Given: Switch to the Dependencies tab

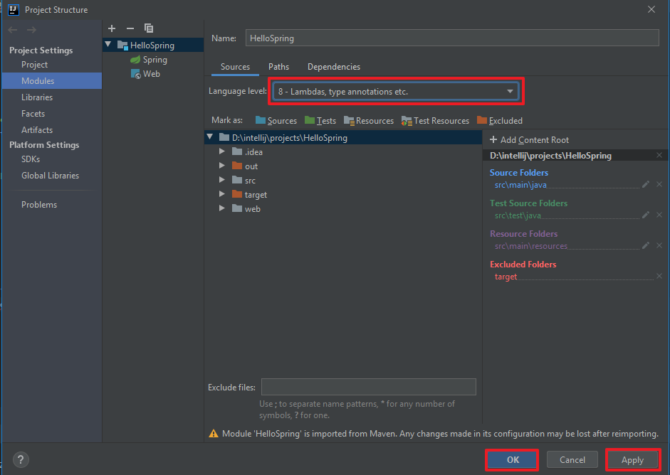Looking at the screenshot, I should tap(334, 67).
